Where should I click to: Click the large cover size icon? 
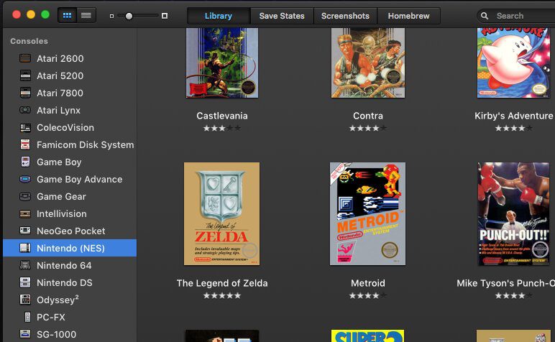coord(165,16)
